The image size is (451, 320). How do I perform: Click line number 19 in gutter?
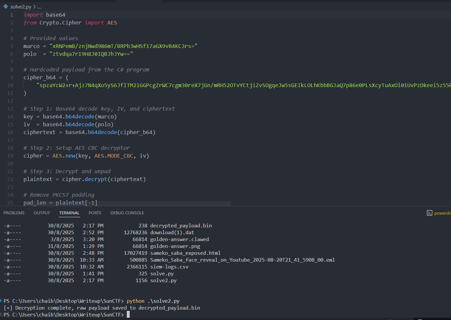pyautogui.click(x=10, y=156)
